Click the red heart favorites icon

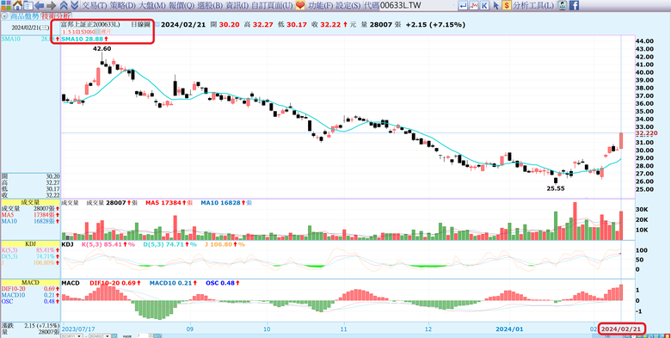tap(300, 5)
